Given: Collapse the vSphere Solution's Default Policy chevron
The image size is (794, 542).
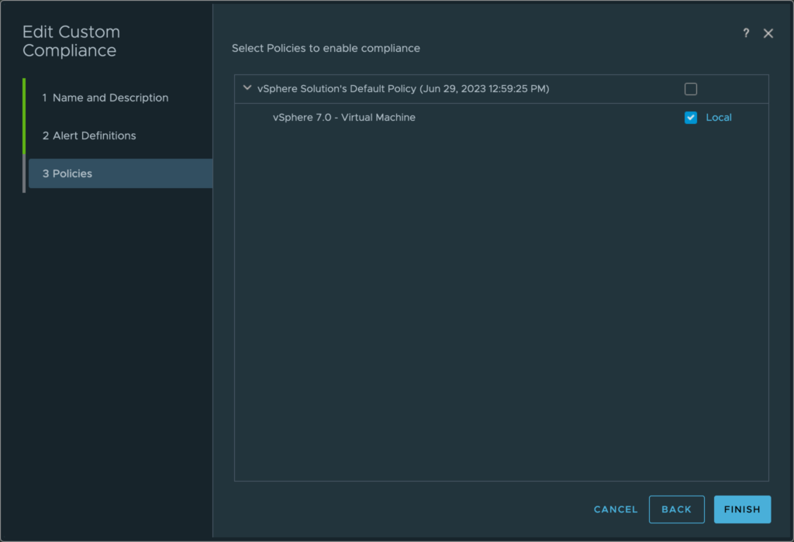Looking at the screenshot, I should coord(247,88).
